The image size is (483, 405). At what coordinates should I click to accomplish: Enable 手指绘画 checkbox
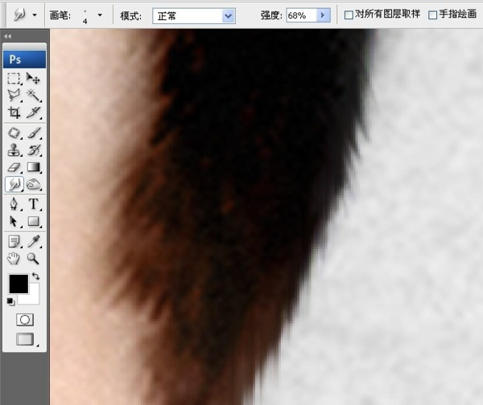pyautogui.click(x=433, y=14)
